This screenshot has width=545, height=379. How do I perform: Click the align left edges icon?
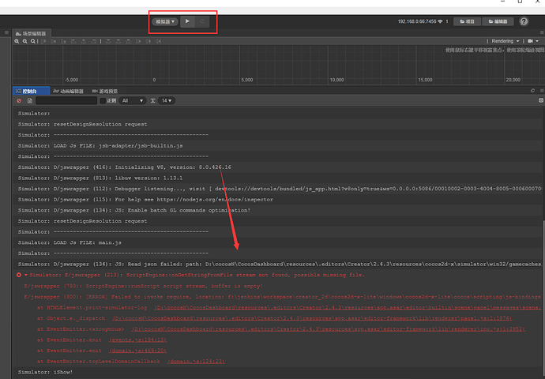tap(73, 41)
